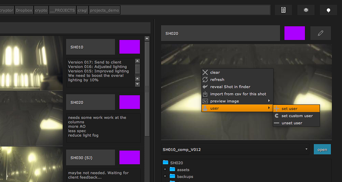
Task: Choose unset user in the submenu
Action: [x=291, y=123]
